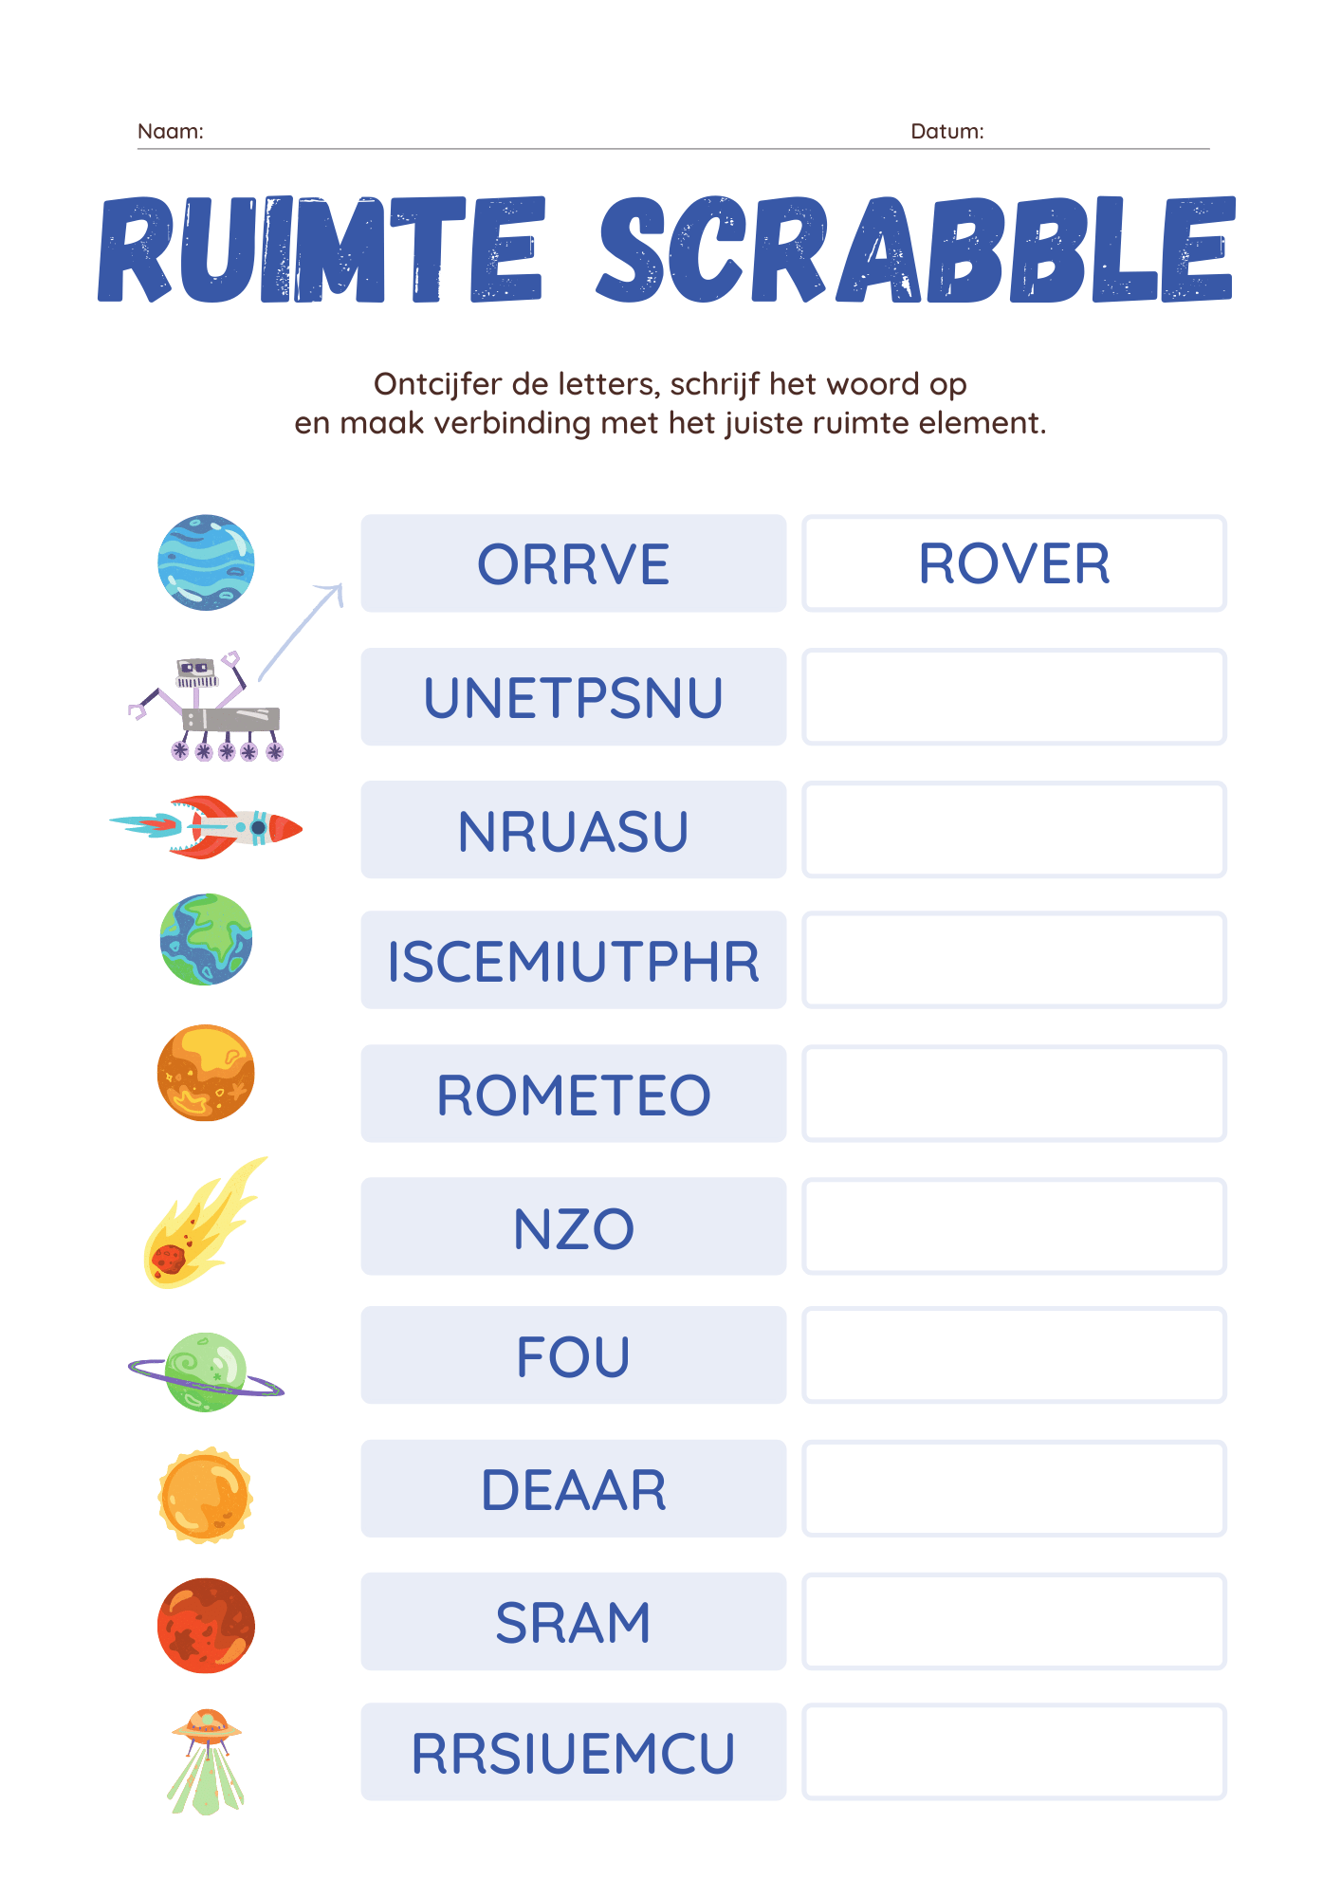Select the flaming meteor icon
The height and width of the screenshot is (1897, 1341).
click(x=205, y=1223)
